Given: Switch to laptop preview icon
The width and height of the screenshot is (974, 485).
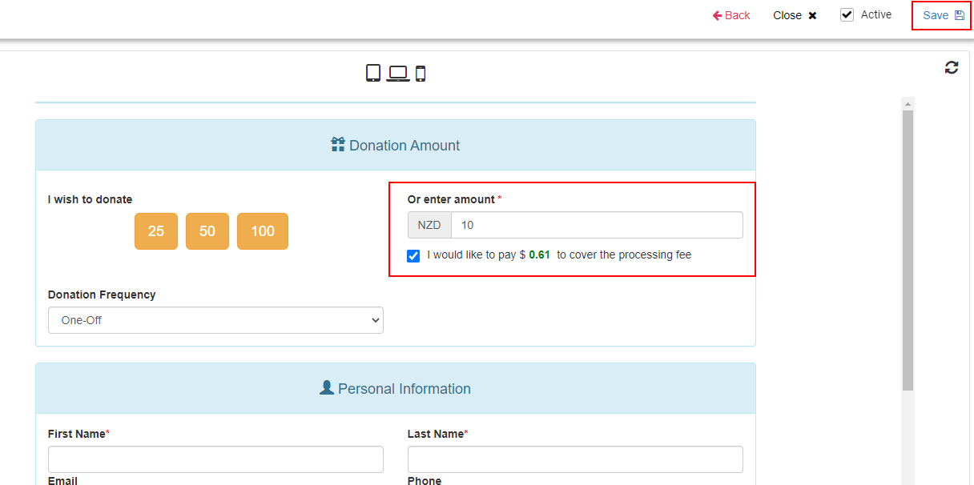Looking at the screenshot, I should click(x=398, y=74).
